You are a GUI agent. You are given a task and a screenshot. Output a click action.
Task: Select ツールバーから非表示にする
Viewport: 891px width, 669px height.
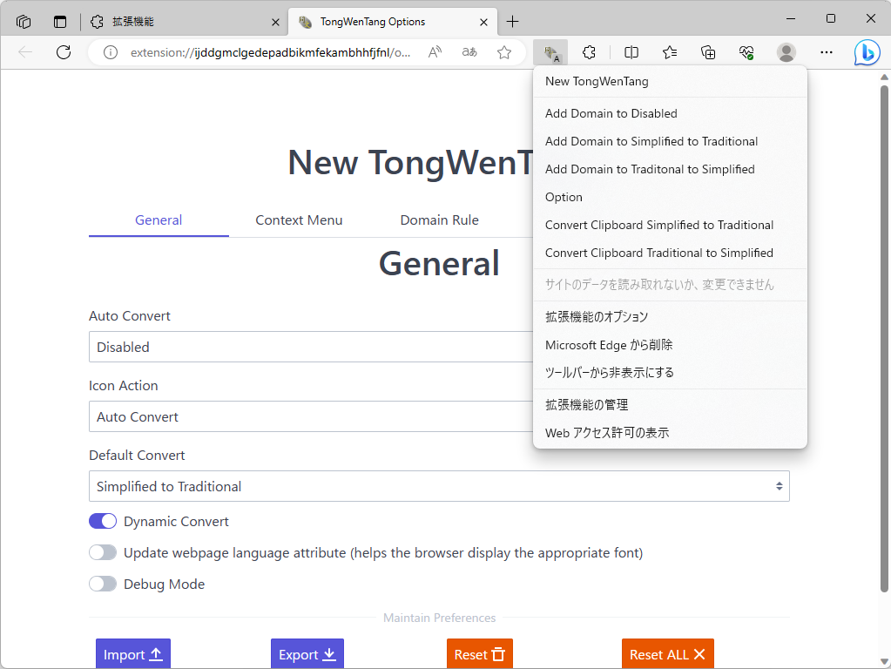[670, 372]
